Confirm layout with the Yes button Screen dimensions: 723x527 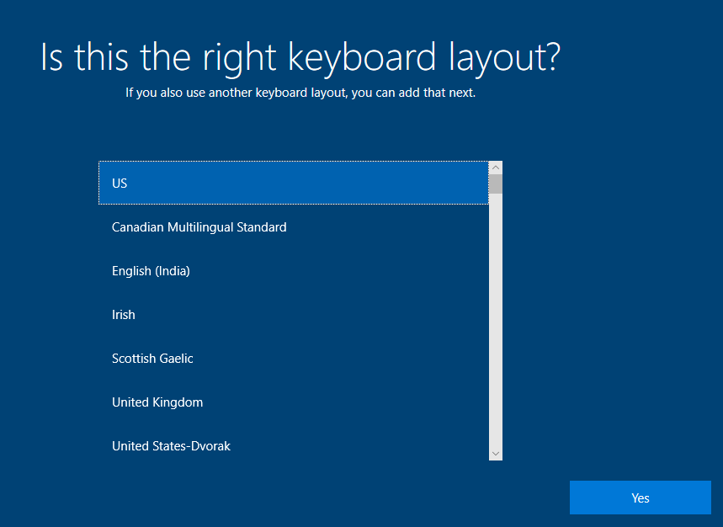[640, 498]
